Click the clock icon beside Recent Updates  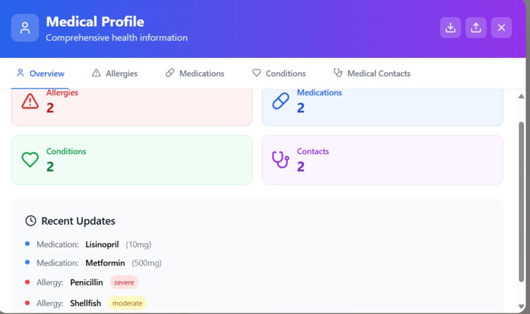coord(31,221)
